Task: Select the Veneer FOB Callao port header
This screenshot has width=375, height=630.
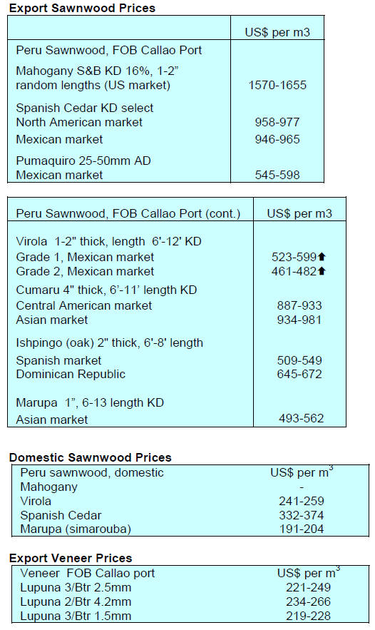Action: (x=88, y=574)
